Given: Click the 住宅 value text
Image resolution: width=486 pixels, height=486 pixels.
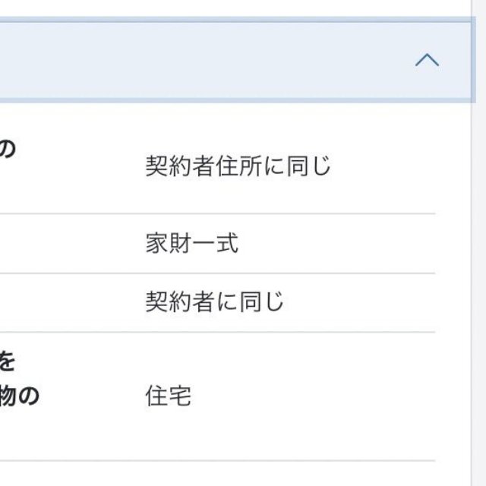Looking at the screenshot, I should point(168,396).
